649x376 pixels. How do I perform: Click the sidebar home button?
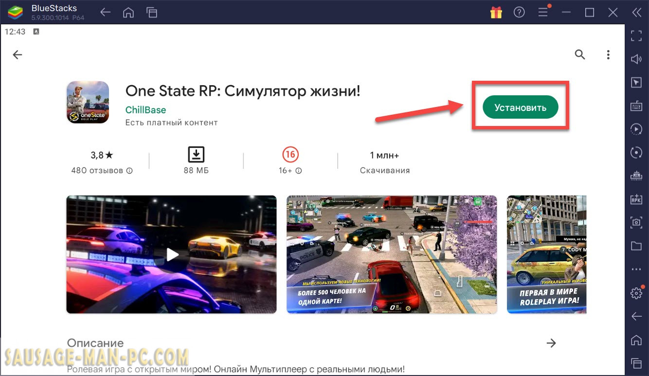636,340
